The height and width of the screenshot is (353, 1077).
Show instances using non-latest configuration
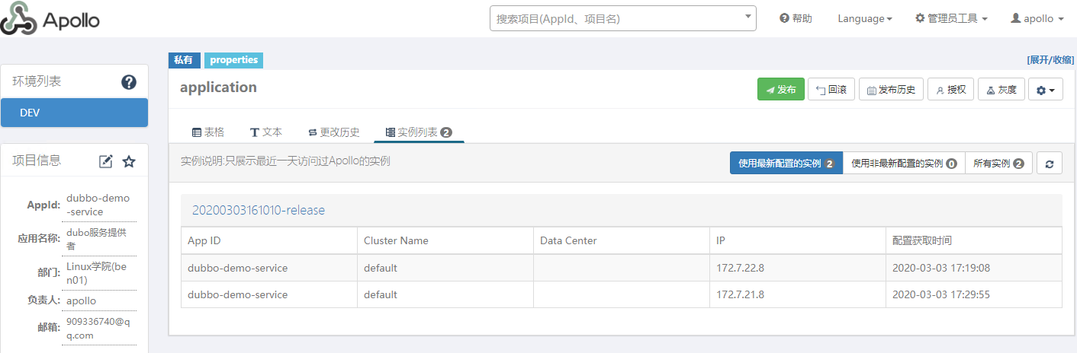tap(904, 164)
